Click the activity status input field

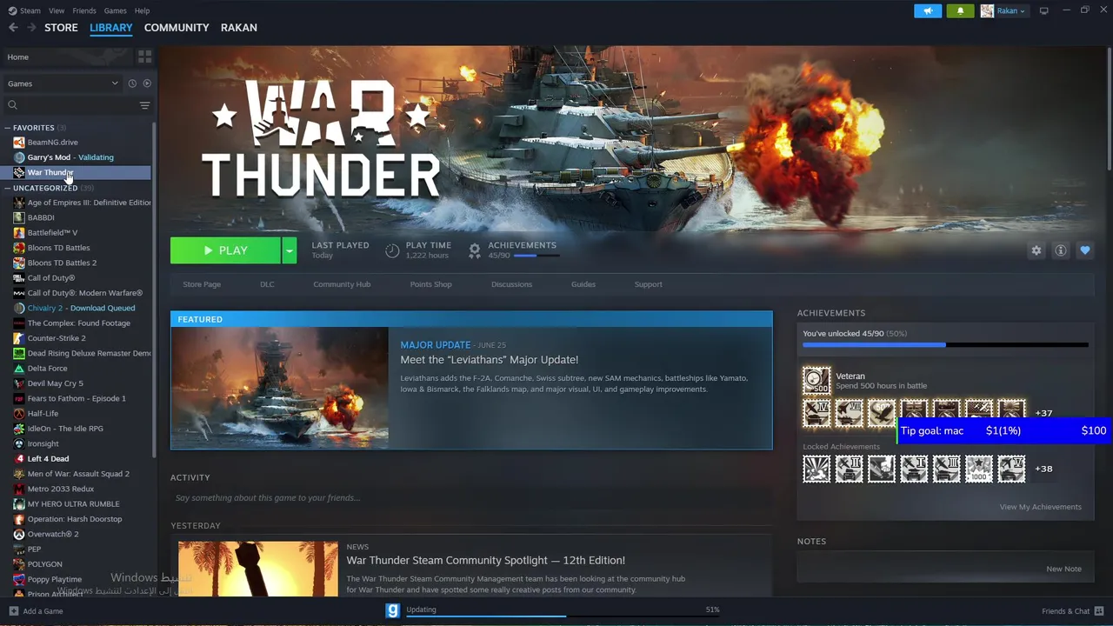(470, 498)
